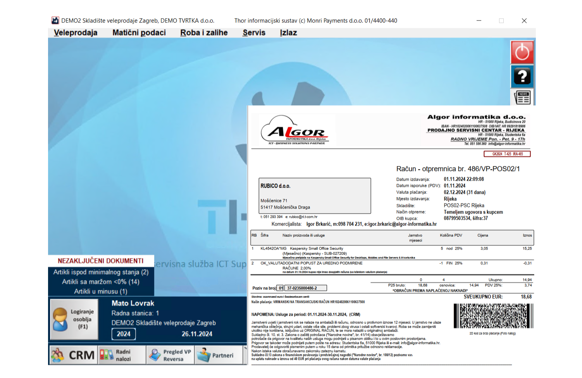Open the Veleprodaja menu
Screen dimensions: 582x378
(x=76, y=32)
